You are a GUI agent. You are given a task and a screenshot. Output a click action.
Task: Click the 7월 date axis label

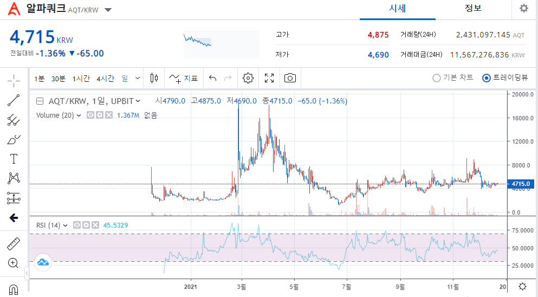click(x=347, y=287)
